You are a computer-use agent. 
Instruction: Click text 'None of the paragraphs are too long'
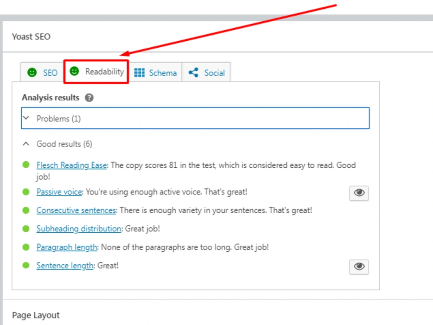coord(167,247)
